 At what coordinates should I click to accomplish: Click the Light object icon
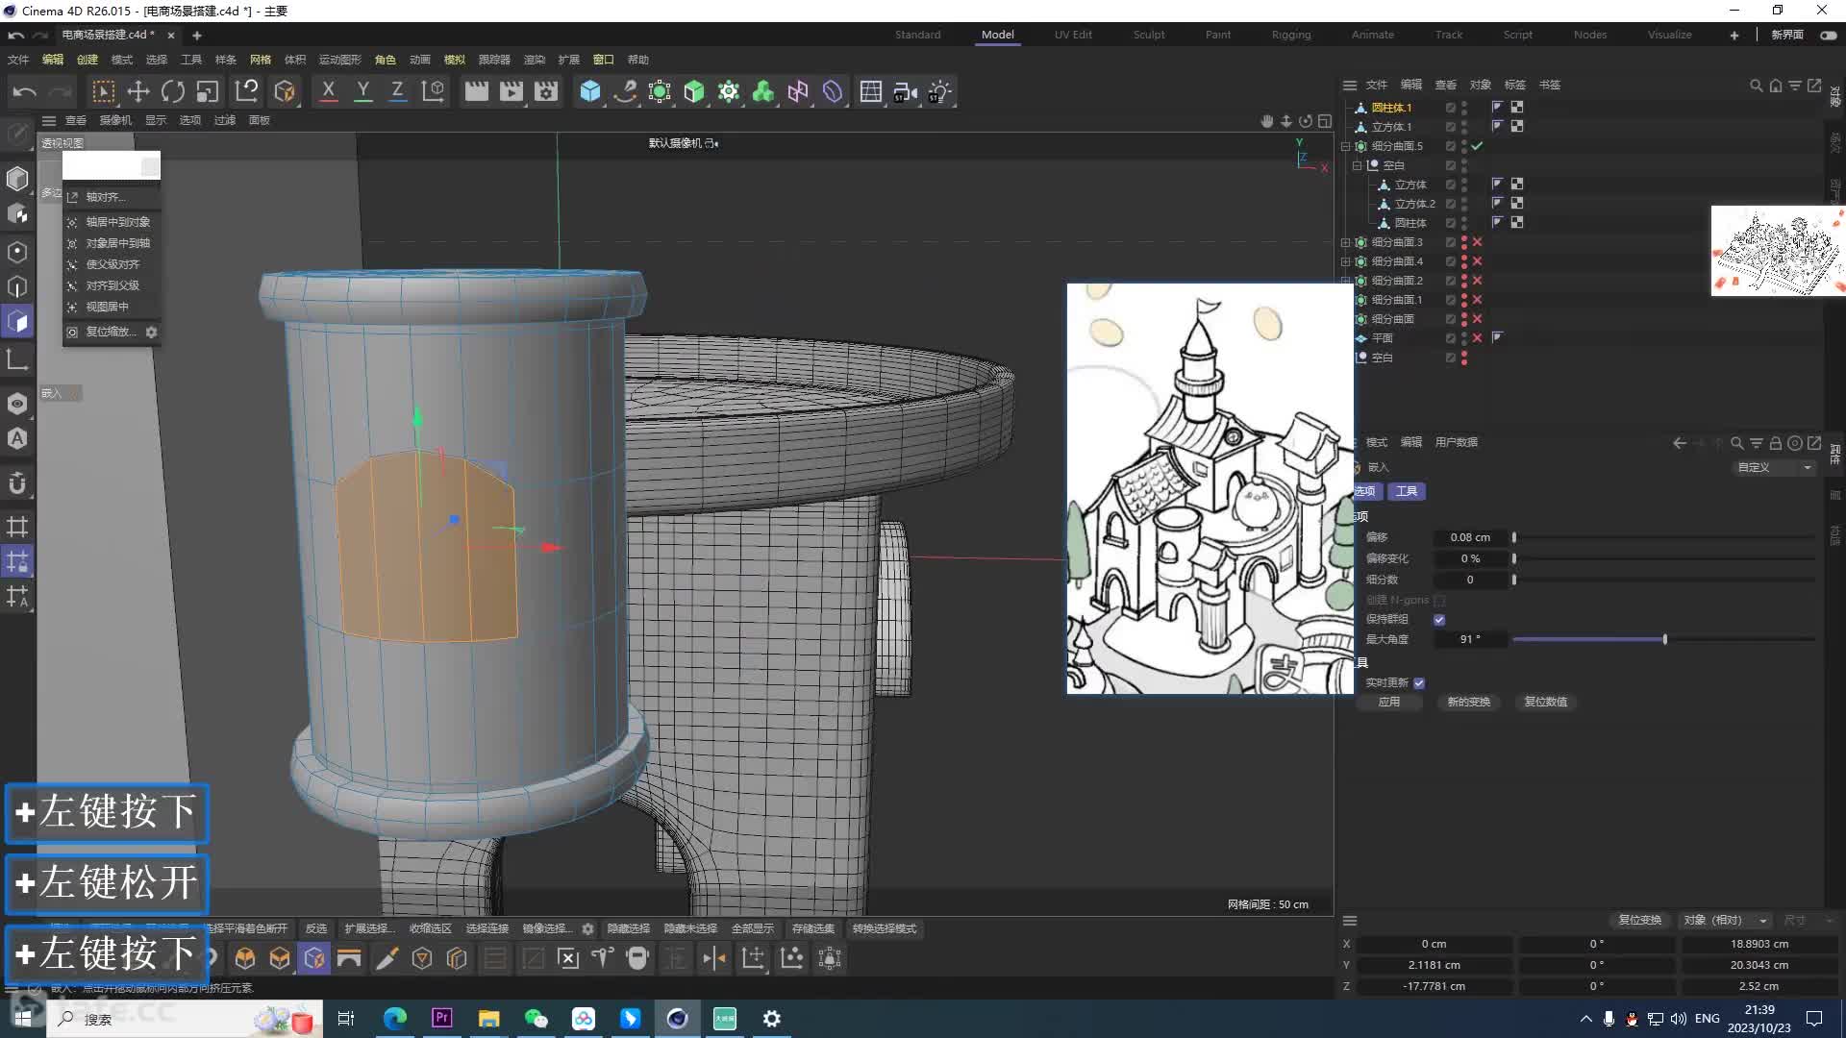(x=939, y=92)
